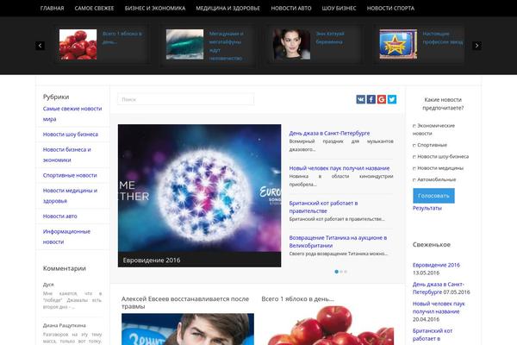517x345 pixels.
Task: Select the 'Автомобильные' poll option
Action: pyautogui.click(x=414, y=180)
